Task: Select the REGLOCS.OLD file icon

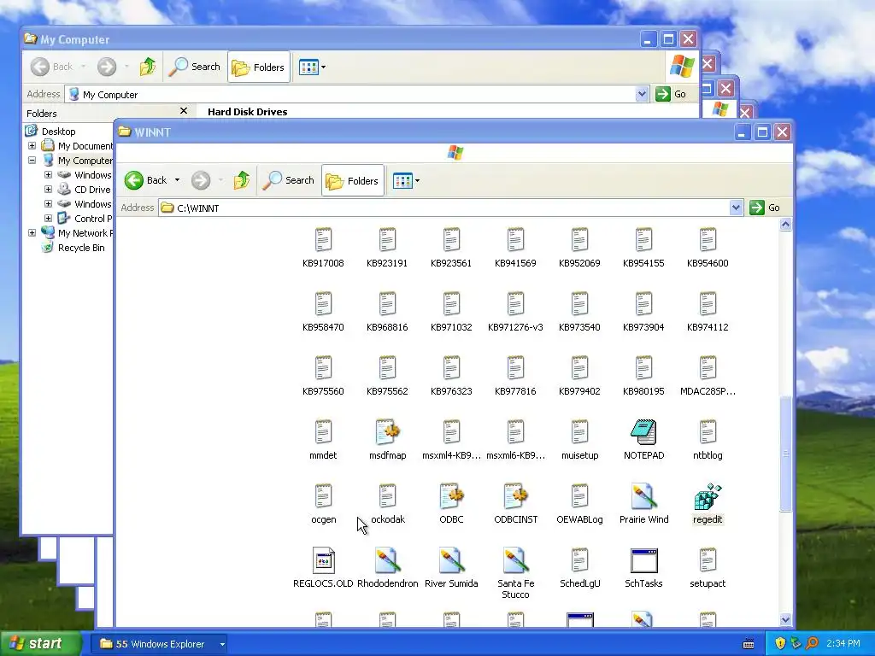Action: [323, 560]
